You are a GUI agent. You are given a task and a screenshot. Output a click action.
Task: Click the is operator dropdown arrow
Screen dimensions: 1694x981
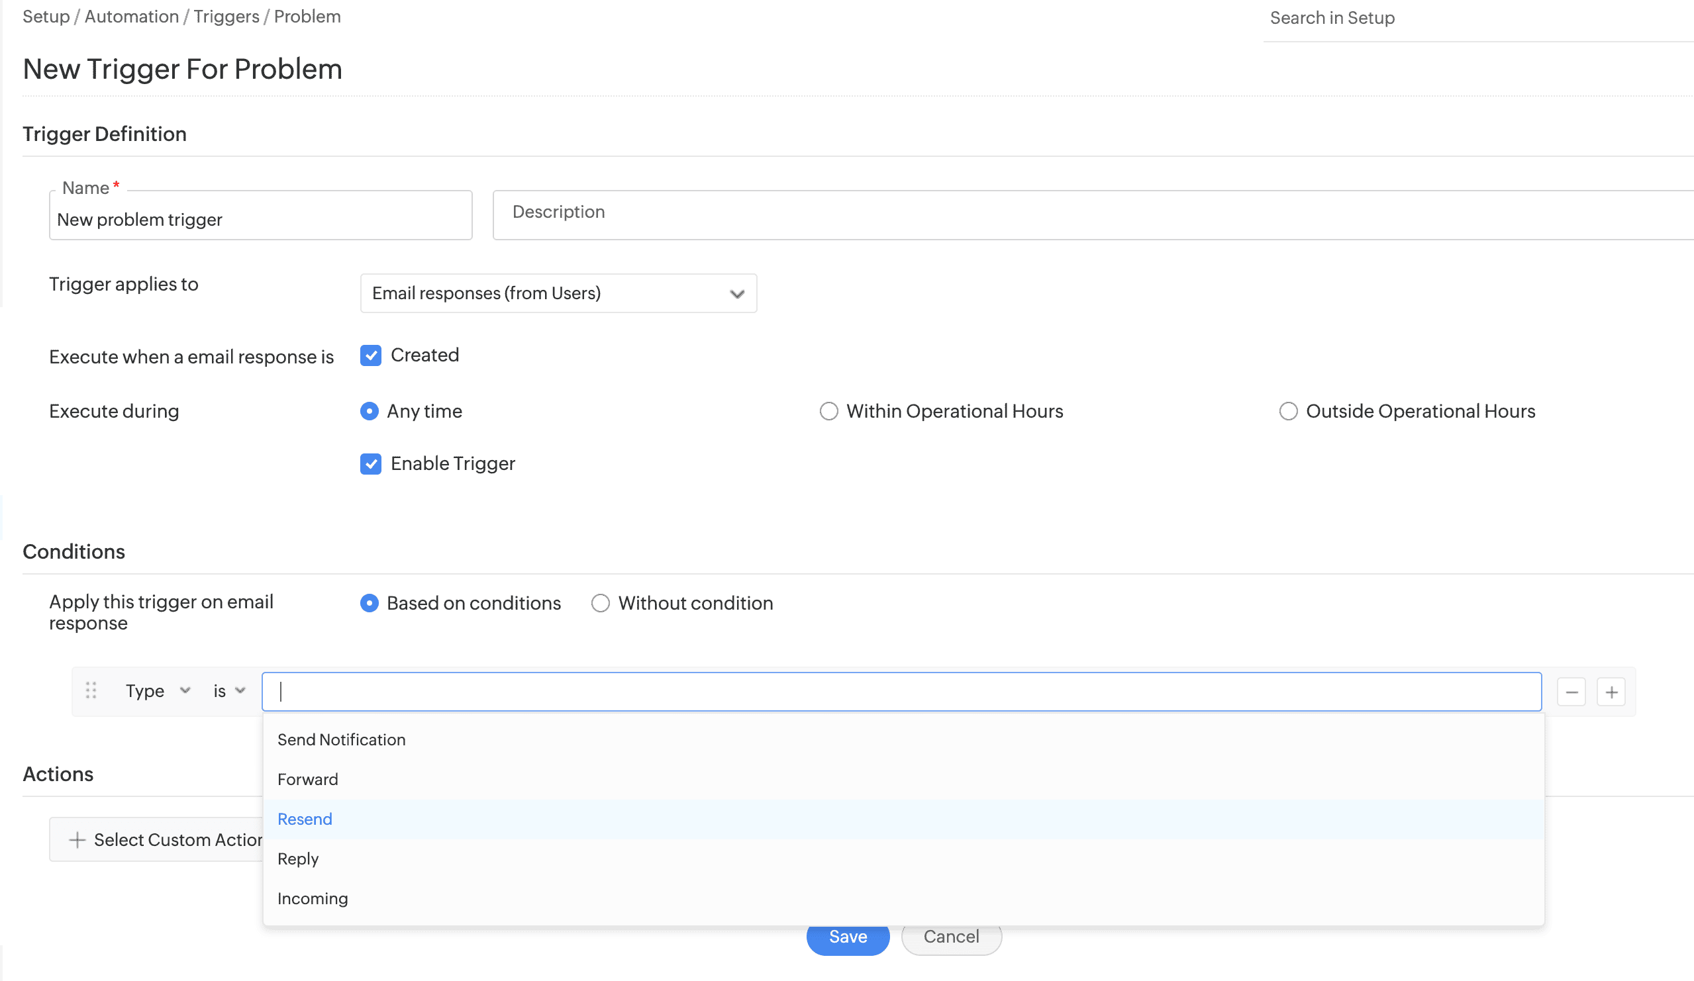pos(240,690)
